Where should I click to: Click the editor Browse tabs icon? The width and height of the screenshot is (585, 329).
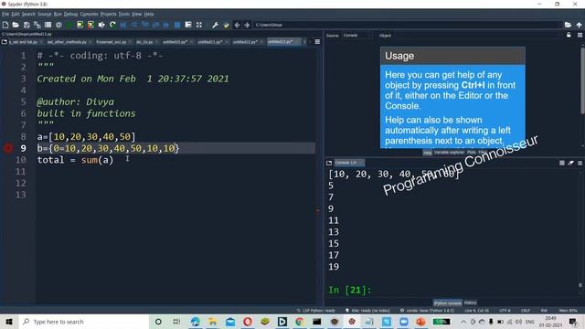tap(4, 42)
